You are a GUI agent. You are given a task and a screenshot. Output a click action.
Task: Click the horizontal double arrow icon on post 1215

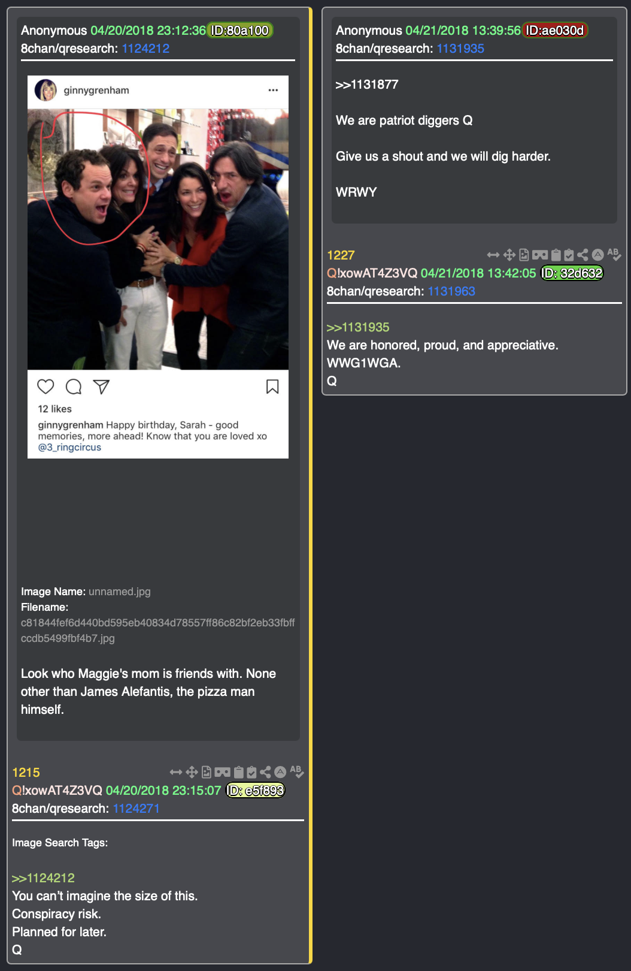pyautogui.click(x=176, y=772)
